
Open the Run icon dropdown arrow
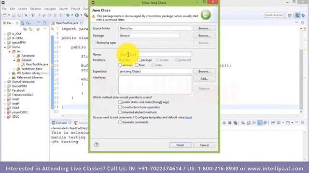coord(81,15)
